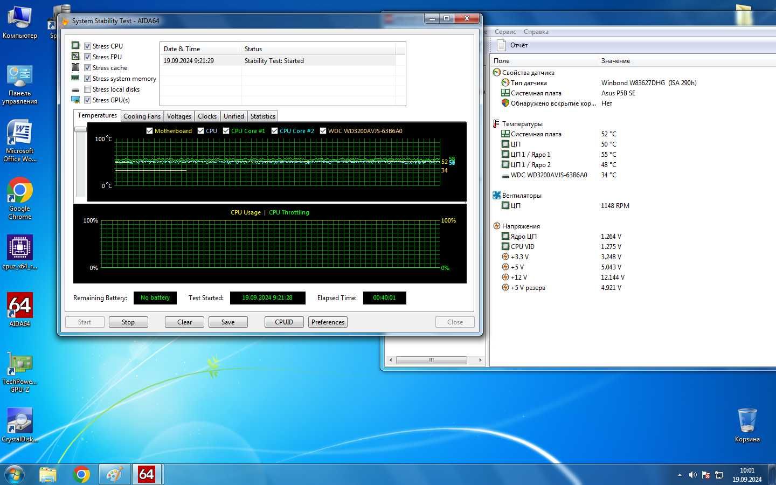Click the Поле column header
The height and width of the screenshot is (485, 776).
(x=544, y=61)
